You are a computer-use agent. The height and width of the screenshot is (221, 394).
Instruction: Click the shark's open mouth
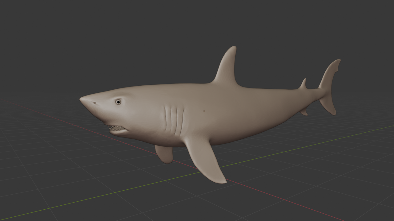point(116,129)
